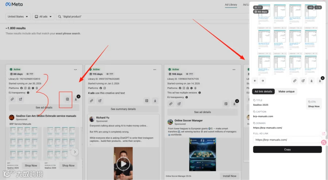Select the Ad link details tab
328x180 pixels.
click(263, 91)
